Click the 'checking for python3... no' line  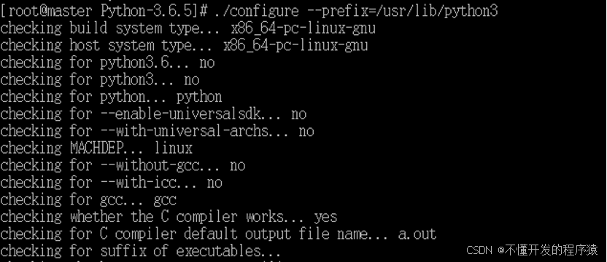point(99,79)
